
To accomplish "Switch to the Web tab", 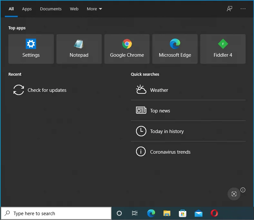I will [74, 9].
